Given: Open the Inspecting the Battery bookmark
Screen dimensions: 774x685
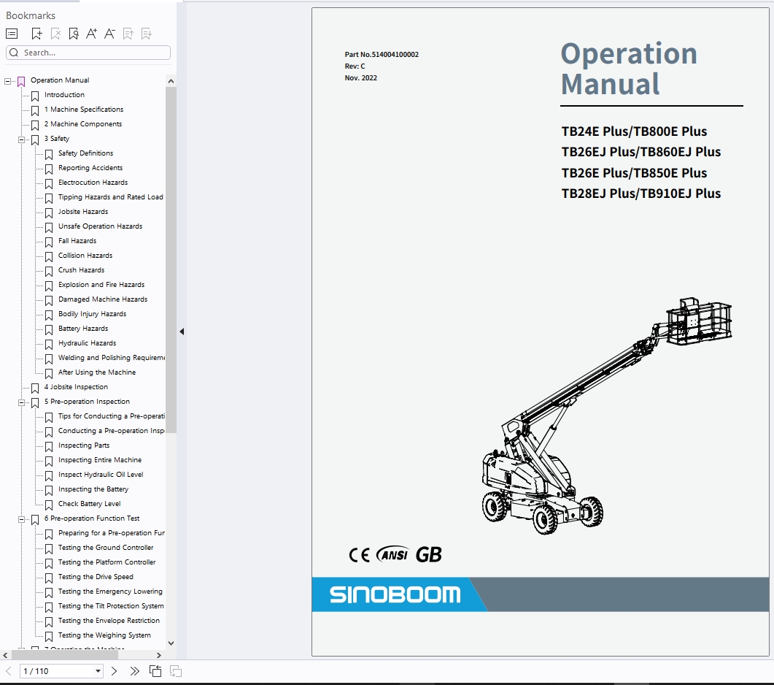Looking at the screenshot, I should coord(93,489).
